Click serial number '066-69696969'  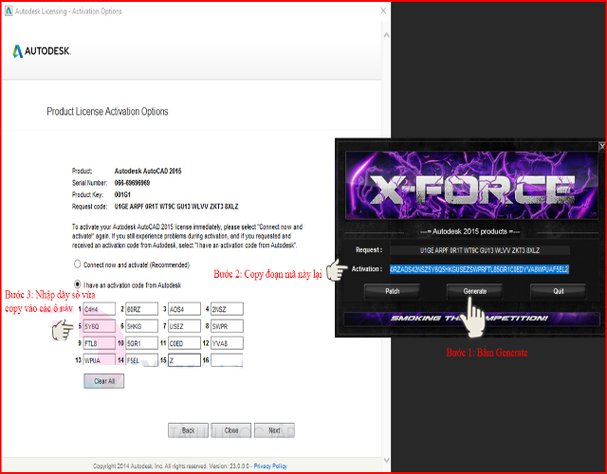132,183
